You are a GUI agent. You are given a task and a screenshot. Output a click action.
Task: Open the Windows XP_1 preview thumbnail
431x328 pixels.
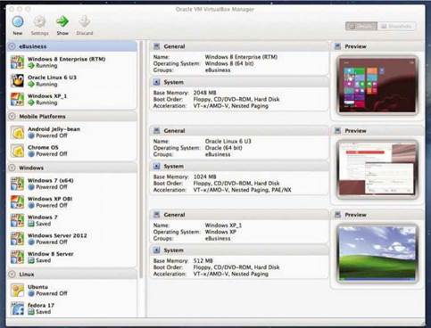point(377,253)
